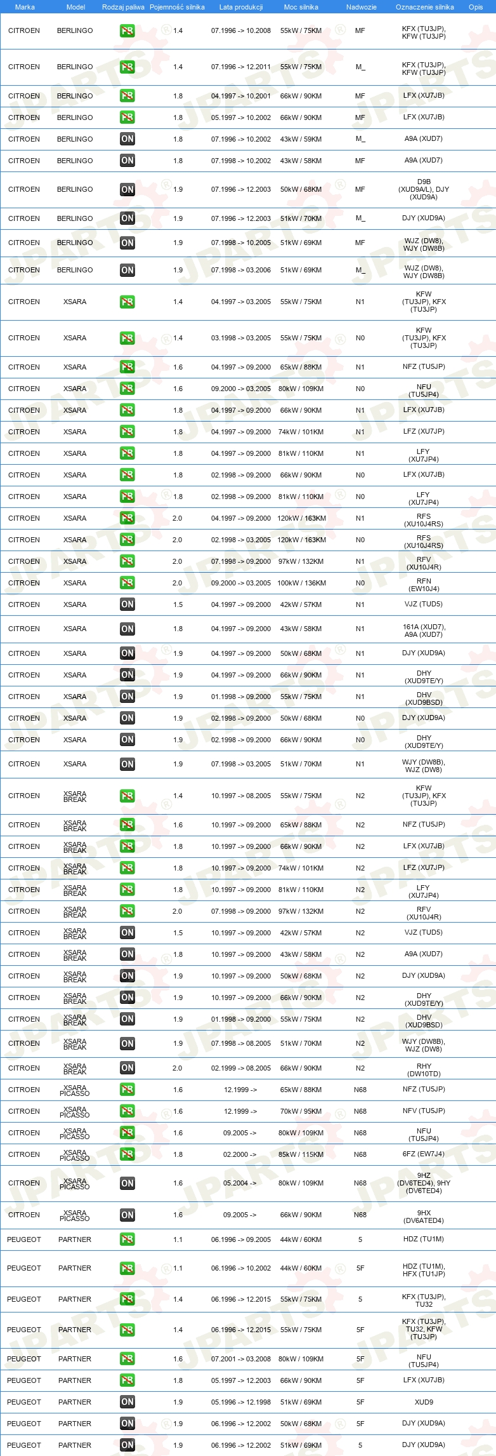Select the NFV (TU5JP) engine code cell
Viewport: 496px width, 1456px height.
tap(424, 1111)
